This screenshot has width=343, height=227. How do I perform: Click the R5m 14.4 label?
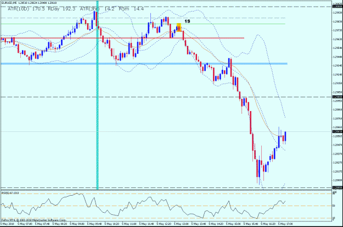(131, 9)
